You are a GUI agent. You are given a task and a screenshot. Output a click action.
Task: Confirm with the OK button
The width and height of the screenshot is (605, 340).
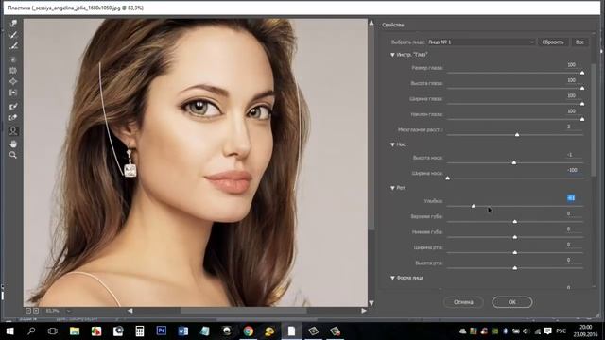512,302
